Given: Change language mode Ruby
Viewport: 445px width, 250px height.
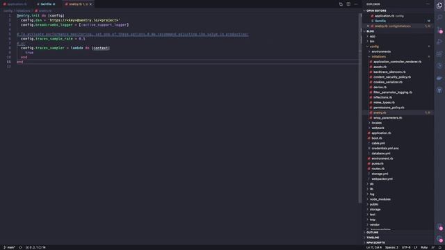Looking at the screenshot, I should (424, 247).
